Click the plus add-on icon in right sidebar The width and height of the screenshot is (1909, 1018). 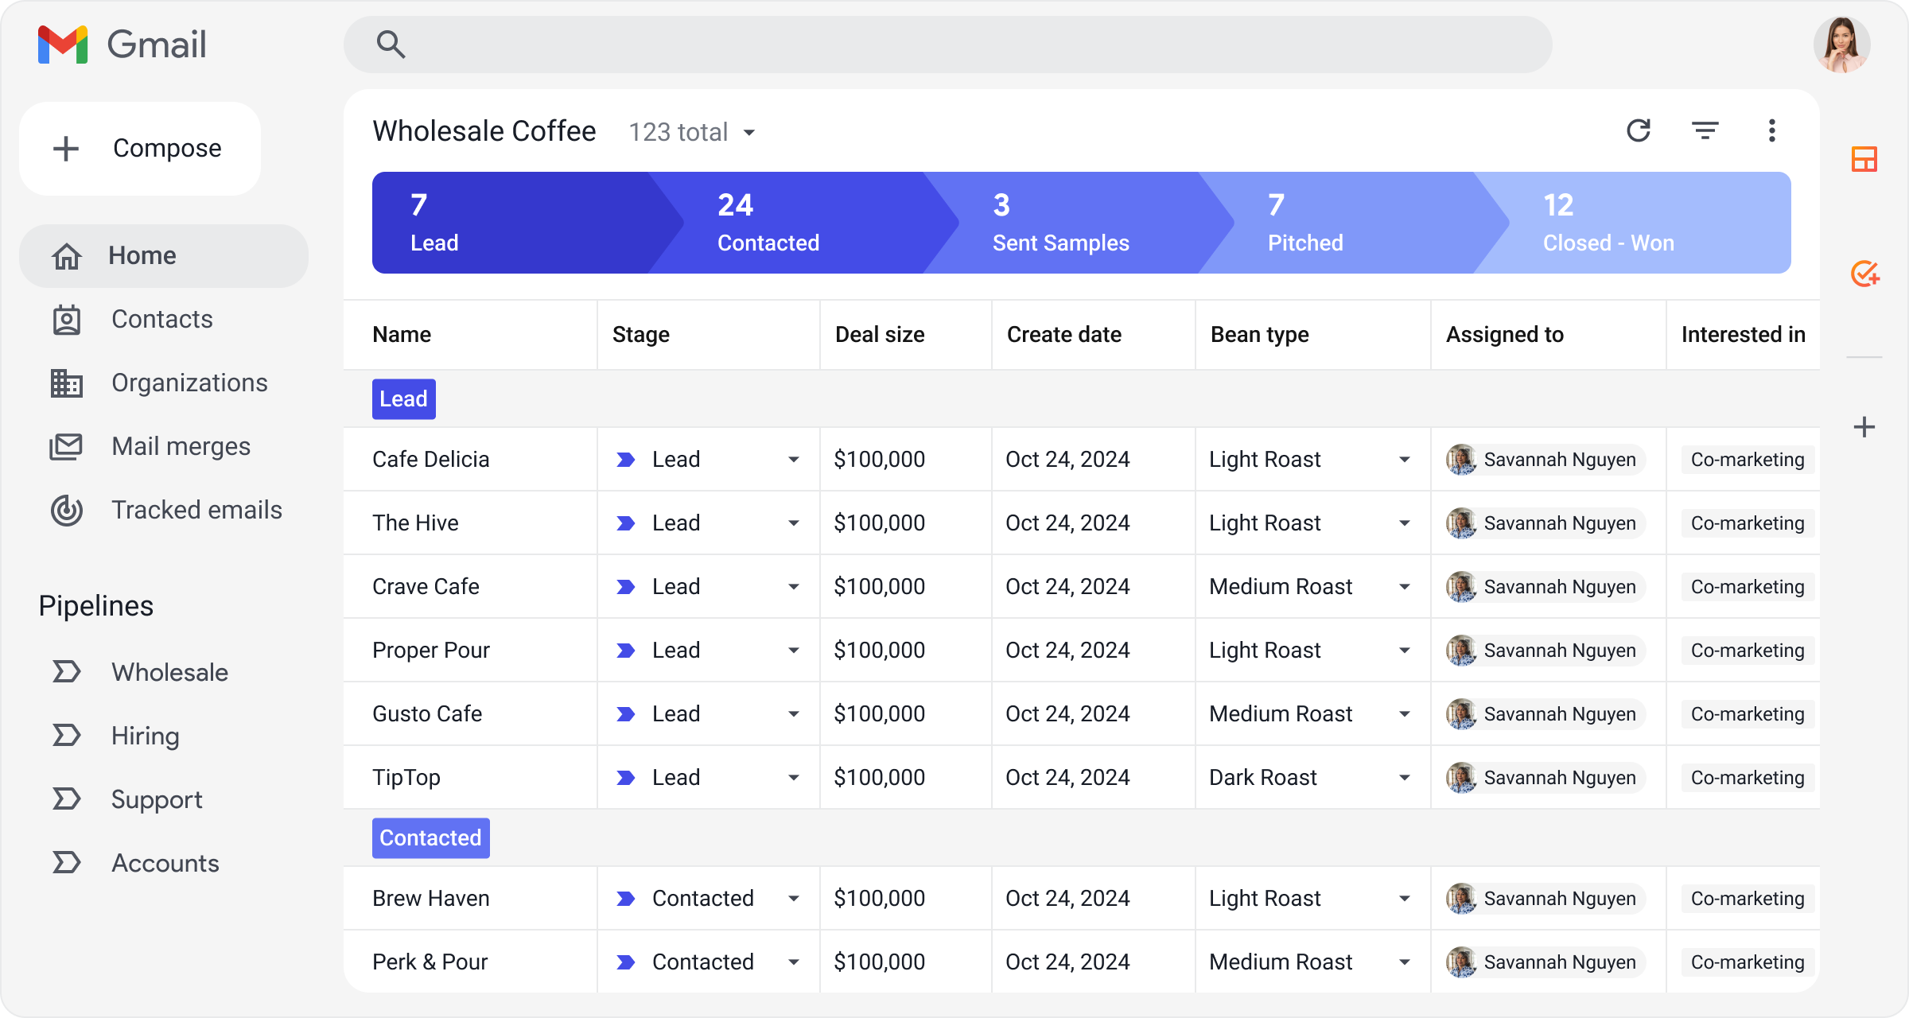point(1864,427)
